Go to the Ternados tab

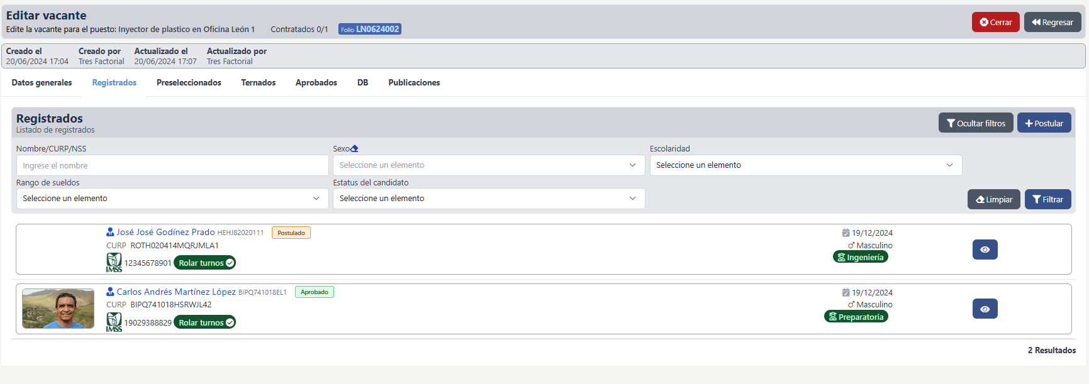tap(259, 82)
